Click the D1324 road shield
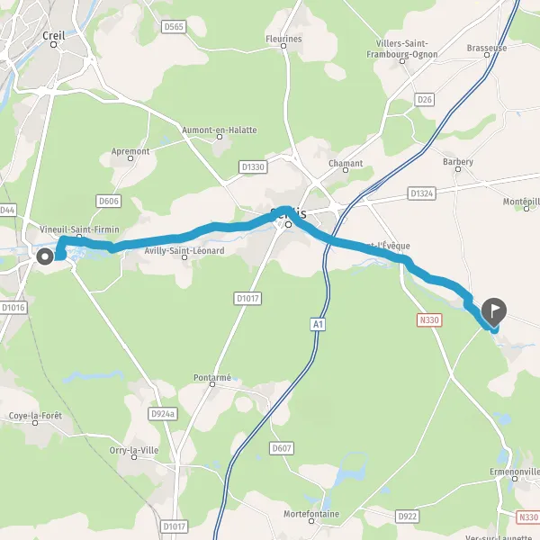The image size is (540, 540). 421,193
